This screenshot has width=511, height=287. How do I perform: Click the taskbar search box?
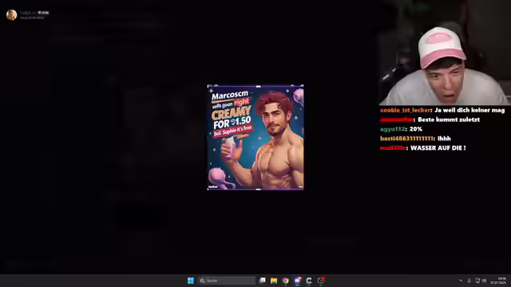[x=227, y=281]
